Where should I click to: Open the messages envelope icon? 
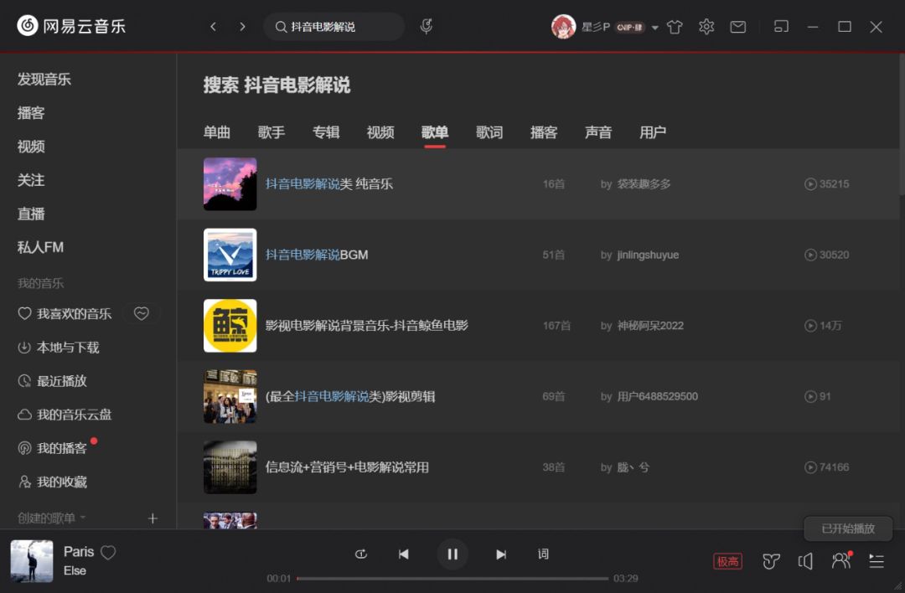tap(737, 27)
